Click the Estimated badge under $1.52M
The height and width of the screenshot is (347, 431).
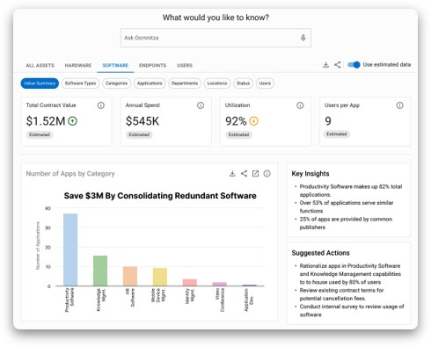tap(40, 134)
